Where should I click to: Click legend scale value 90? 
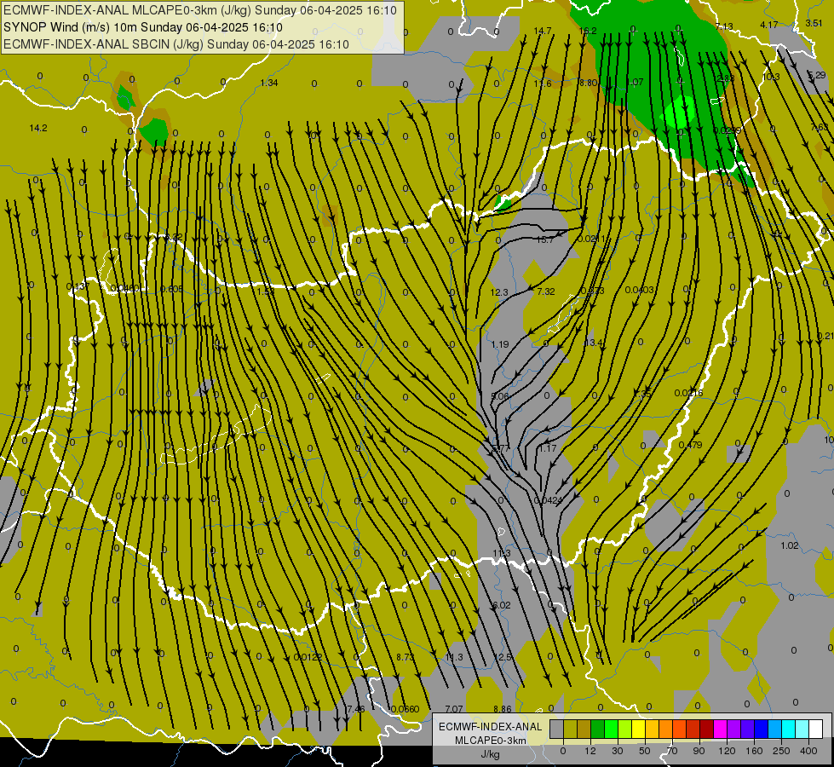click(x=699, y=751)
